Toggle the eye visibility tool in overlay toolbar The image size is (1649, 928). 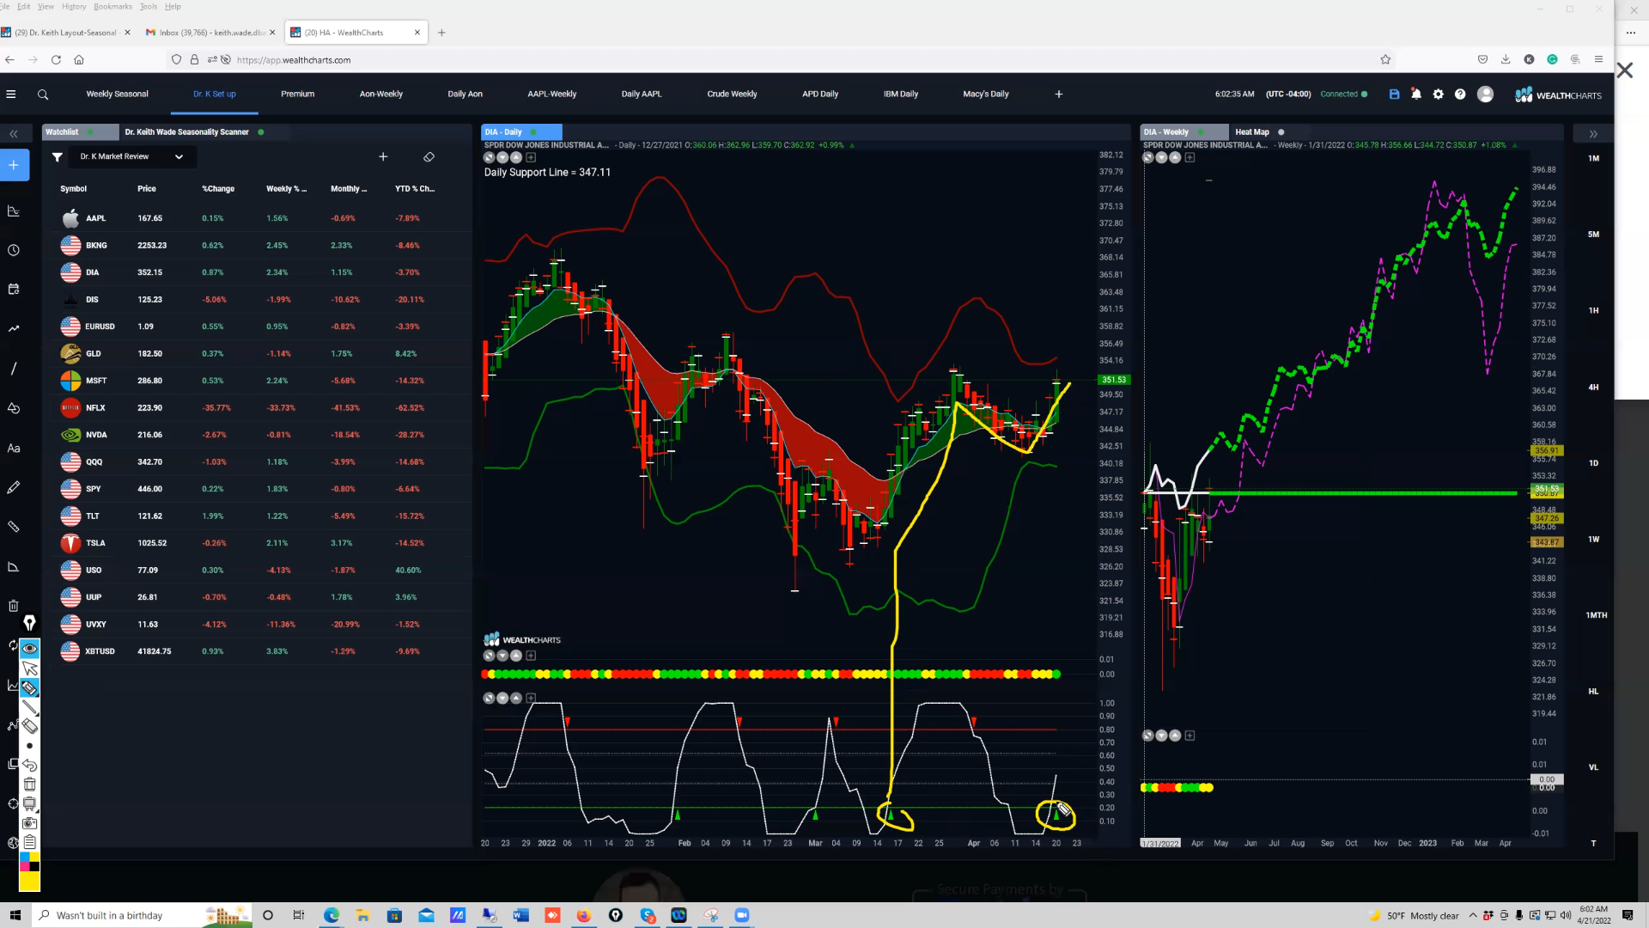[29, 649]
